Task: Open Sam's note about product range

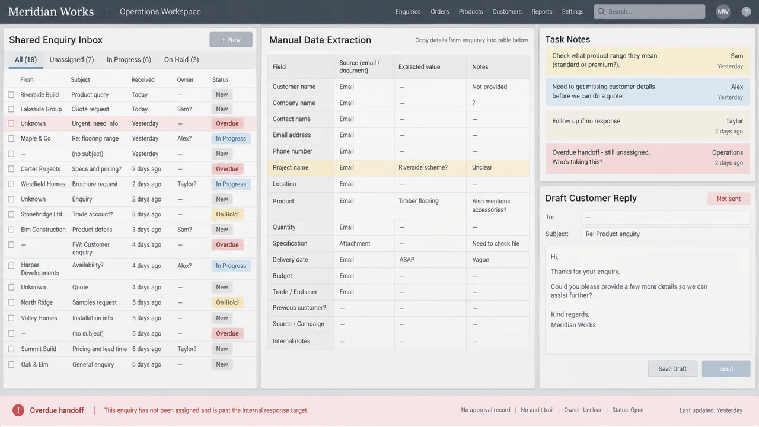Action: (x=648, y=60)
